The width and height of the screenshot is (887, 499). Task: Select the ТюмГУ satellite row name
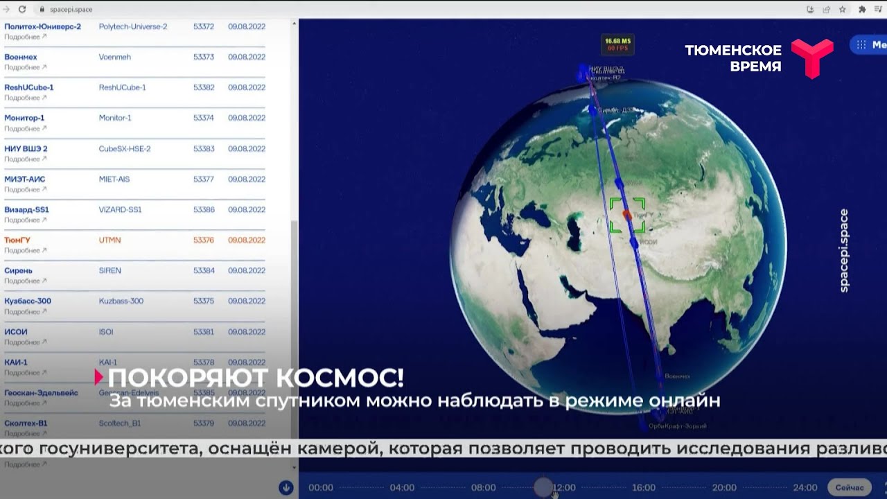coord(17,240)
